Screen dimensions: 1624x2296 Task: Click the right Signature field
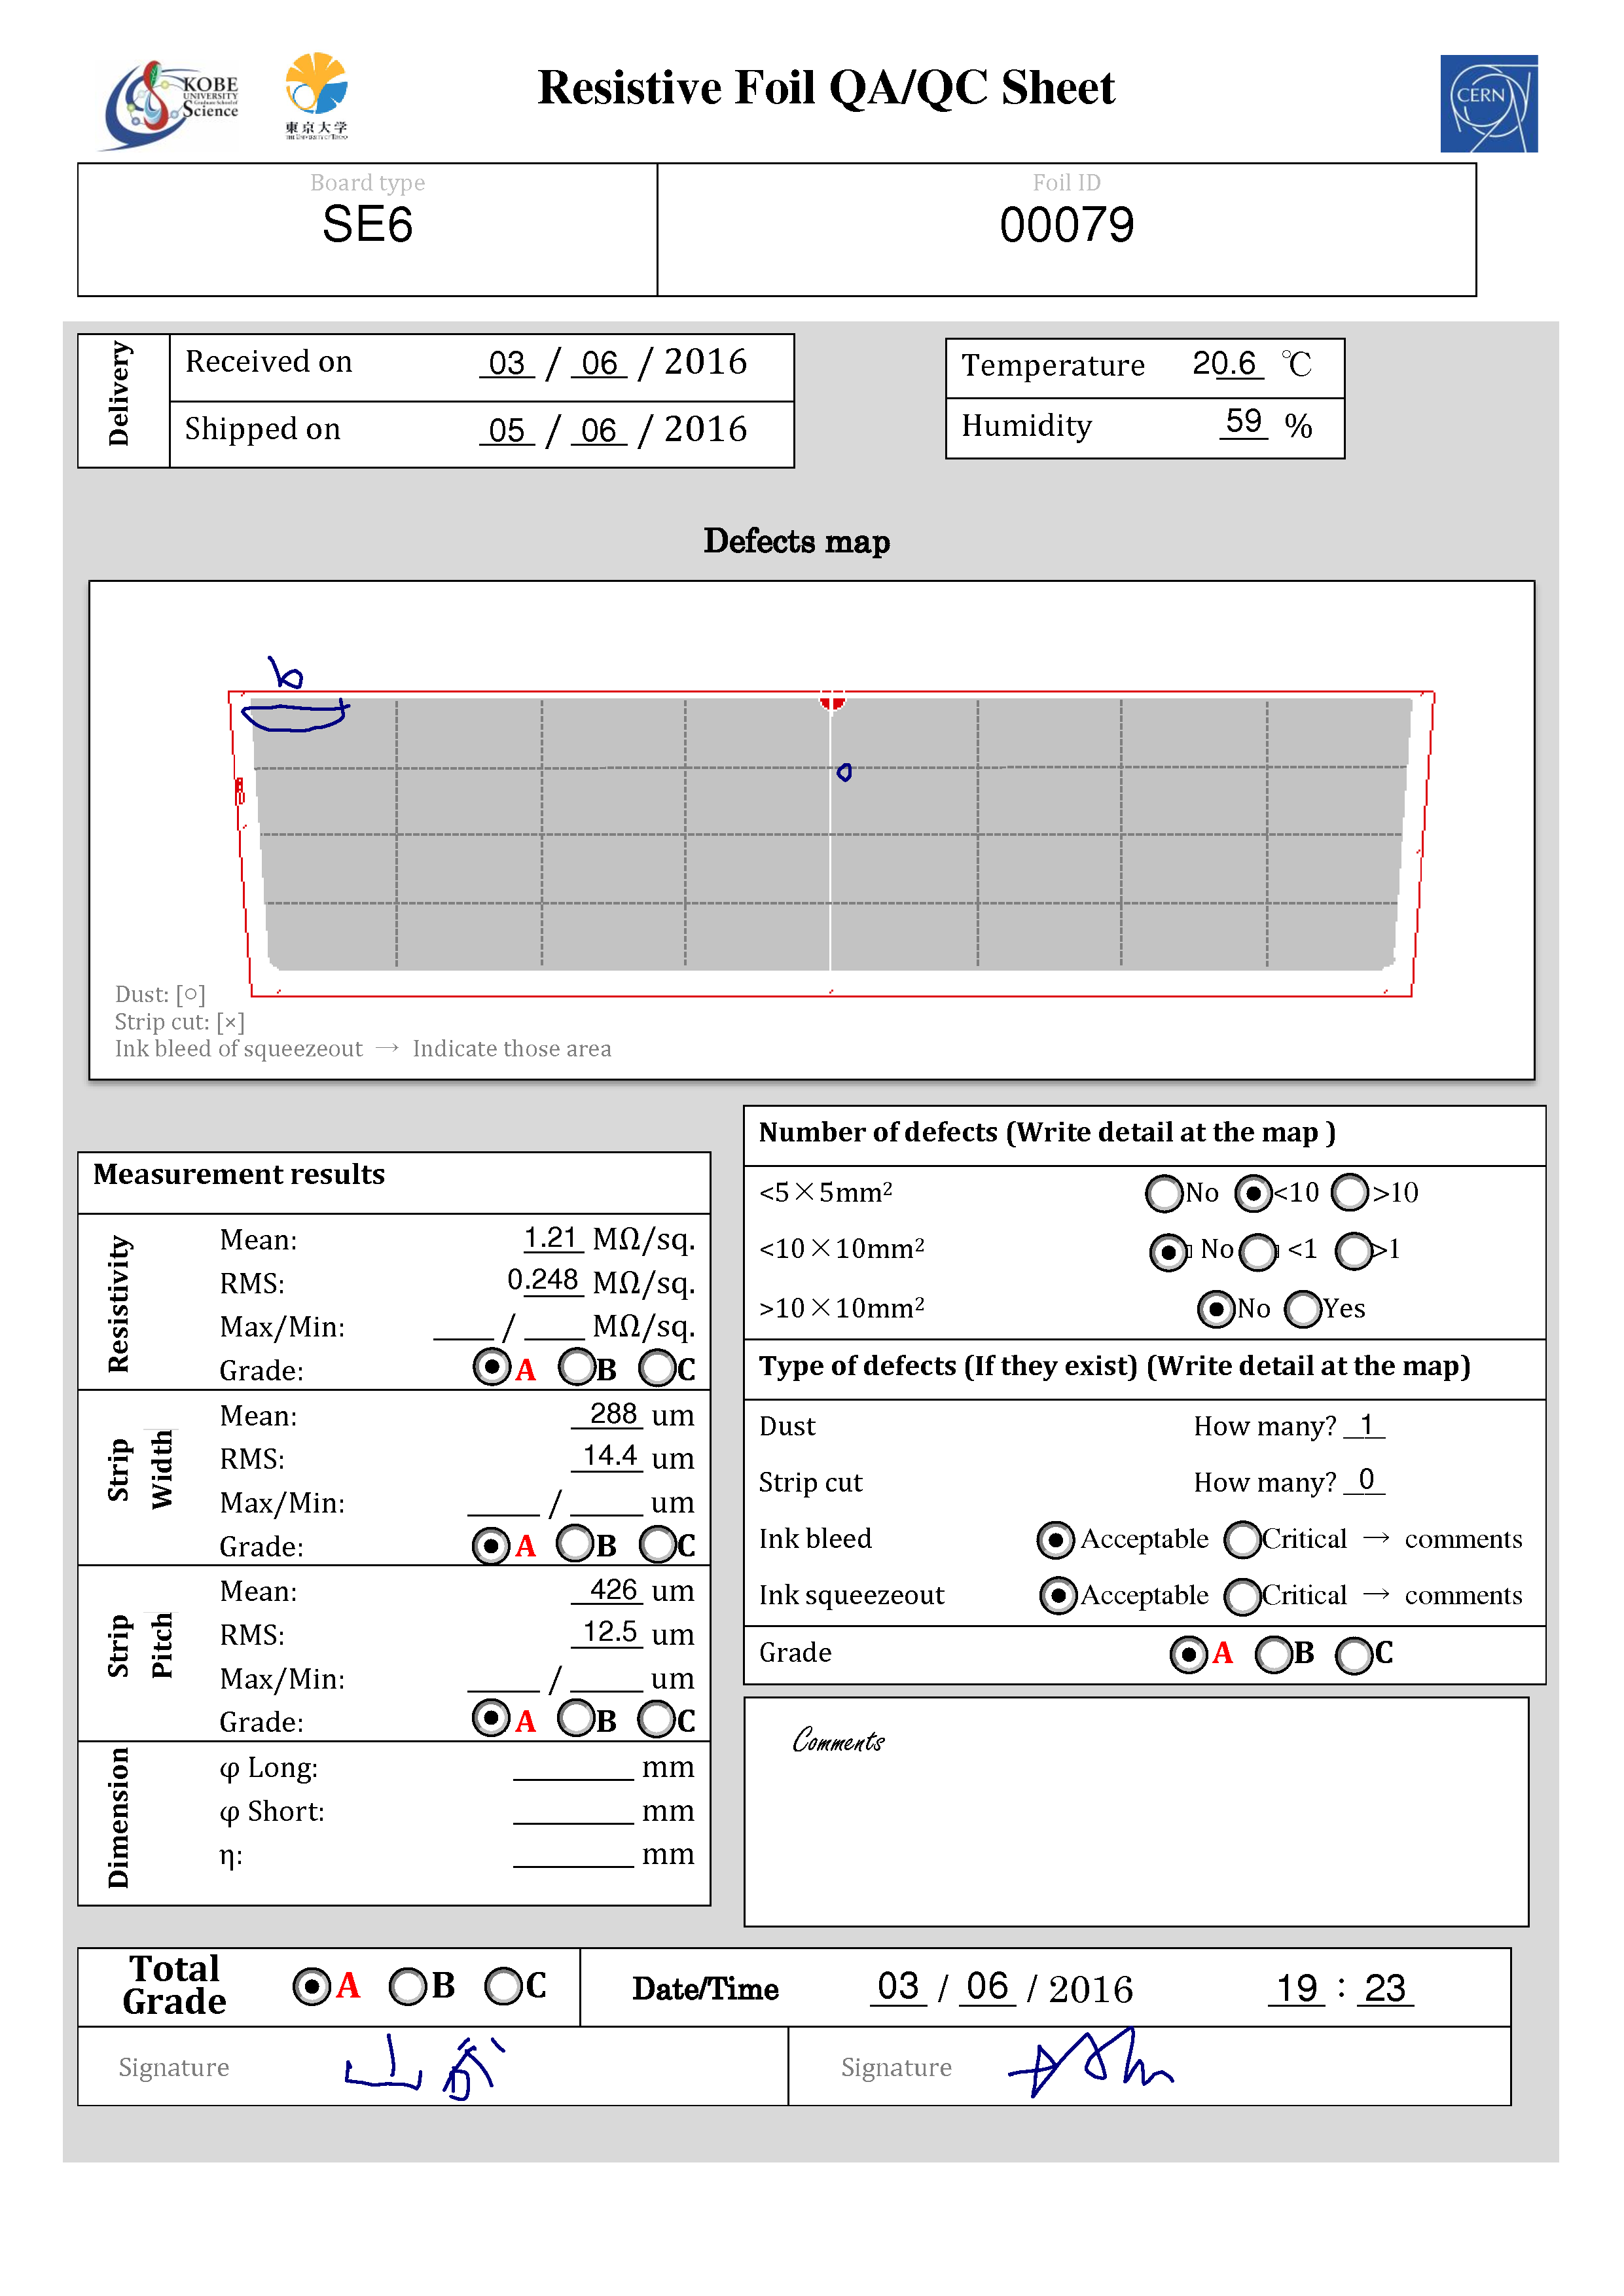pos(1150,2067)
